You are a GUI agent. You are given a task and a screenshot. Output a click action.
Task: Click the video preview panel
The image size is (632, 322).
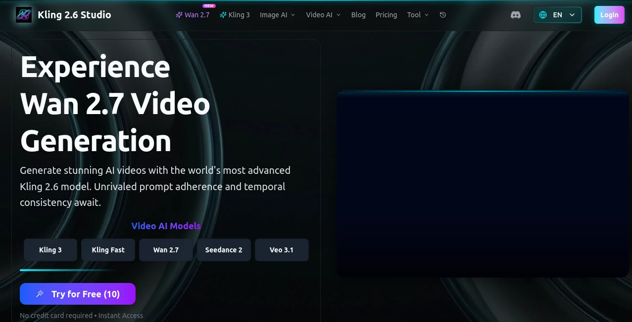tap(482, 184)
